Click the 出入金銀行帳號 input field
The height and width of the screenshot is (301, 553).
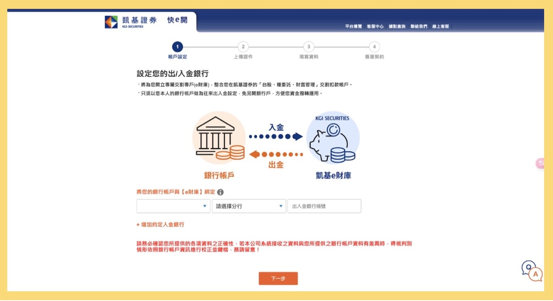tap(324, 206)
